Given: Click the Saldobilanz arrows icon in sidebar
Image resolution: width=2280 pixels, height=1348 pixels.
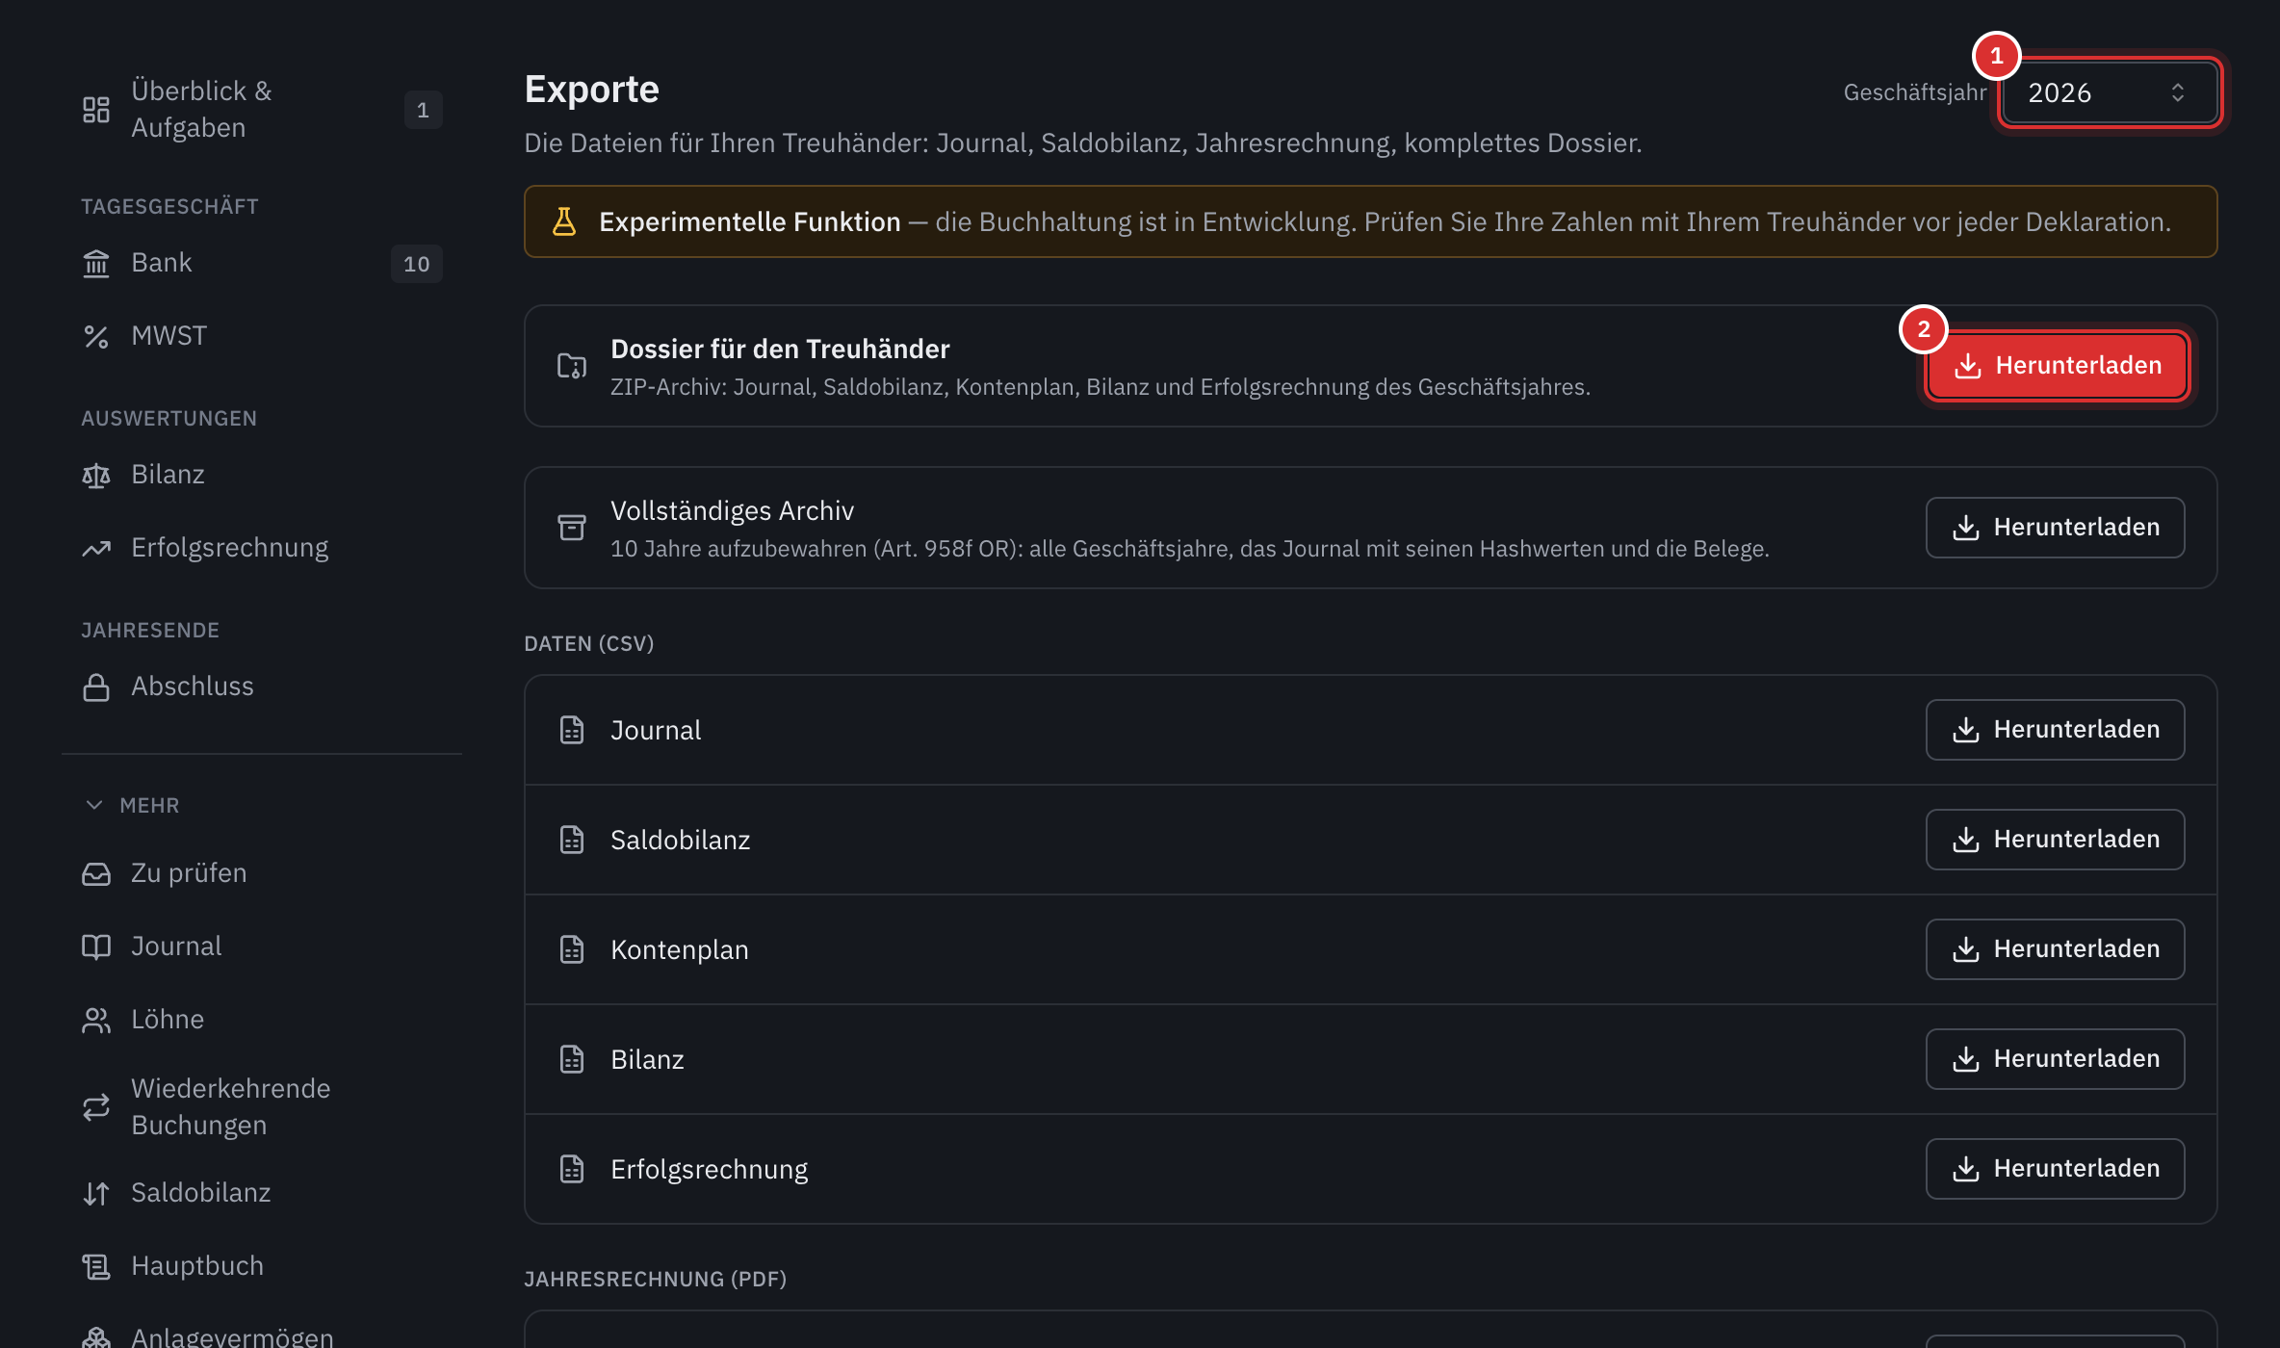Looking at the screenshot, I should click(96, 1193).
